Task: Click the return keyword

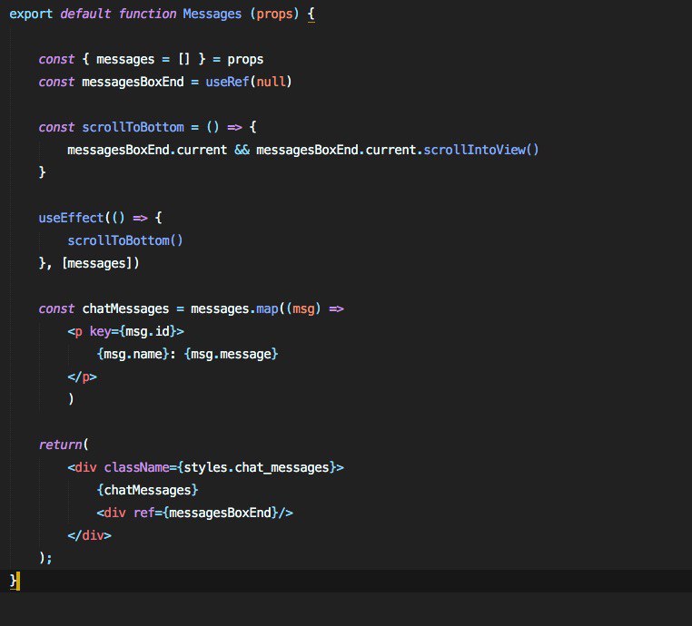Action: (60, 445)
